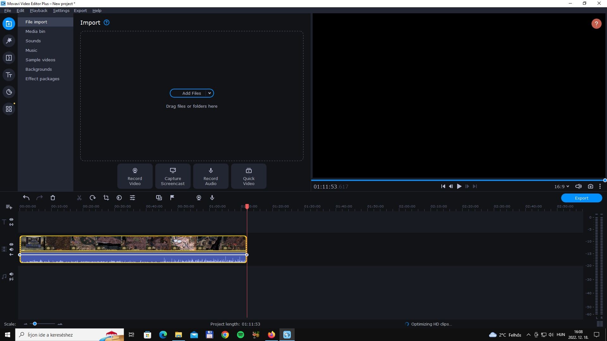
Task: Open the More tools grid icon
Action: click(x=9, y=109)
